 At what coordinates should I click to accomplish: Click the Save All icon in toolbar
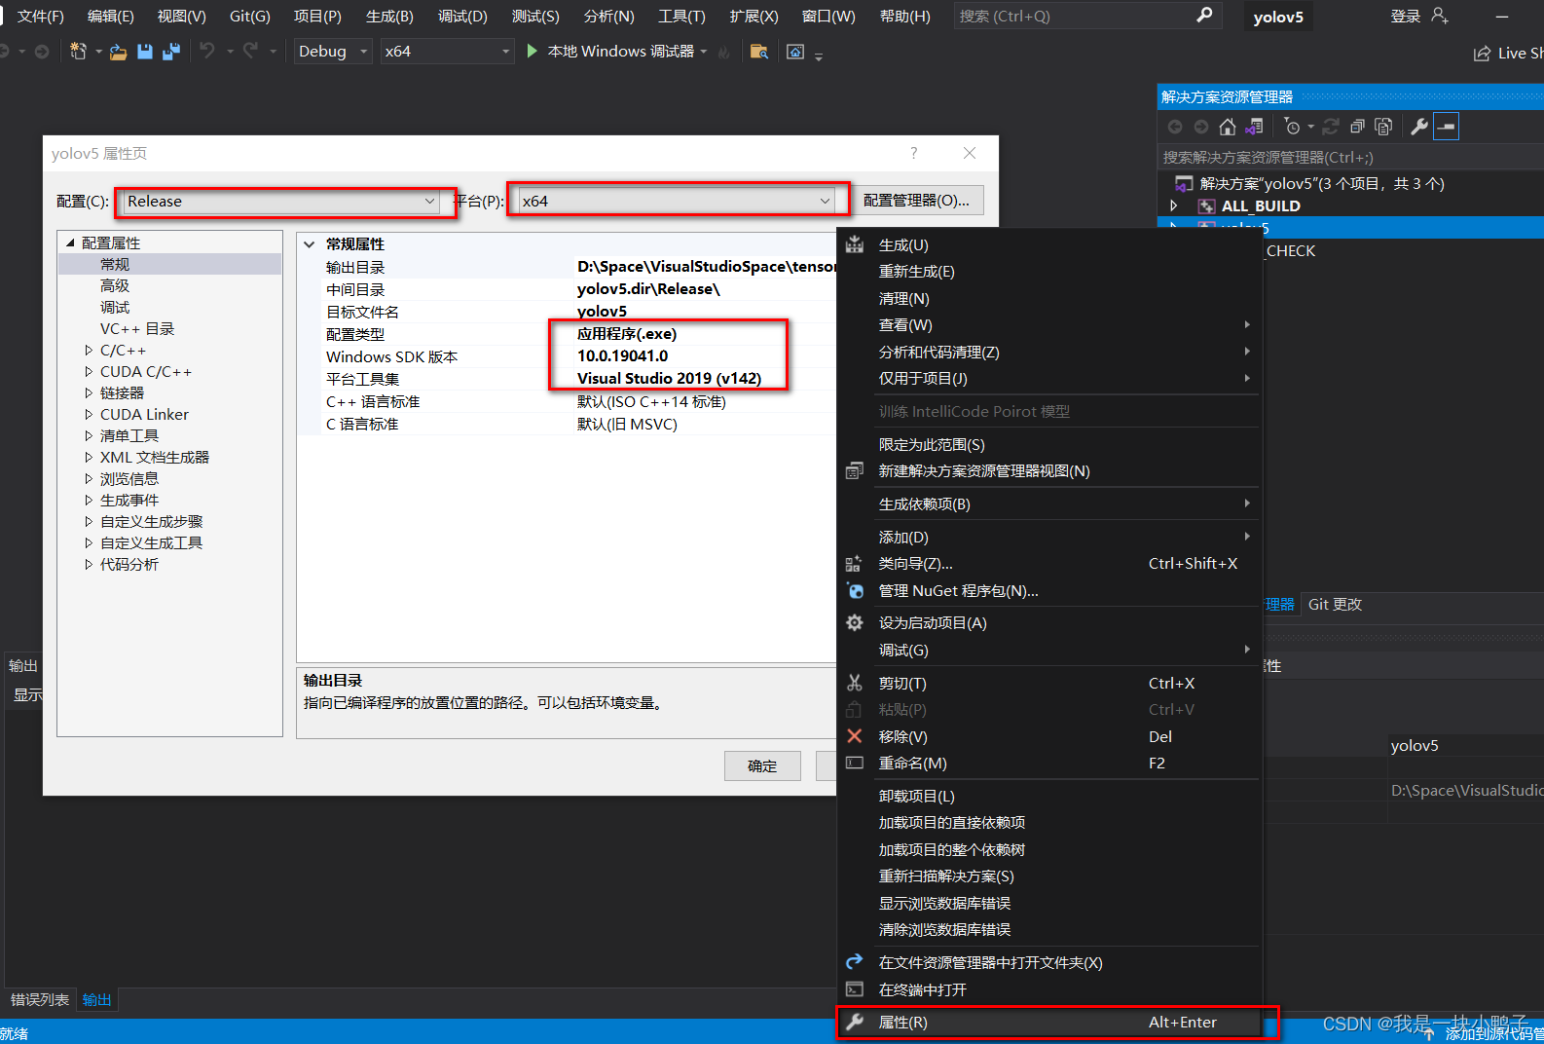pyautogui.click(x=171, y=52)
